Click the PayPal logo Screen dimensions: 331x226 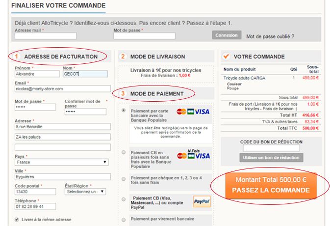tap(202, 201)
